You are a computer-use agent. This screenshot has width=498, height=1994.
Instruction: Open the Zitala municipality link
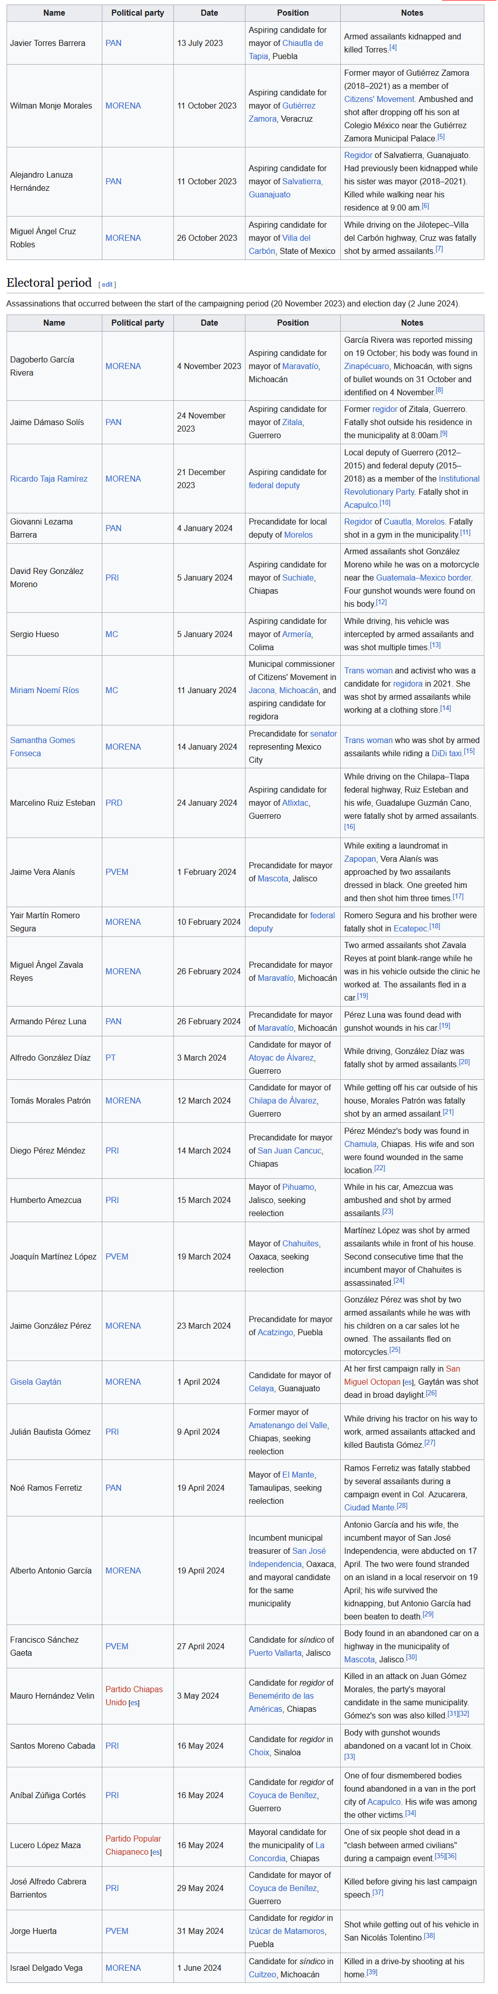291,423
